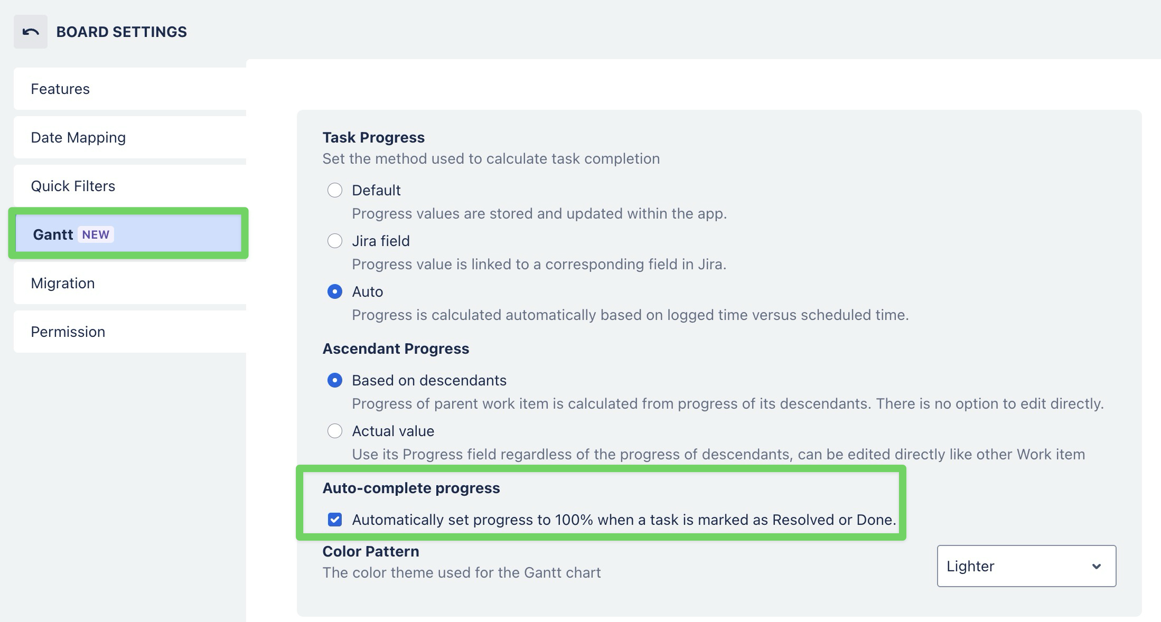
Task: Choose Based on descendants option
Action: [335, 380]
